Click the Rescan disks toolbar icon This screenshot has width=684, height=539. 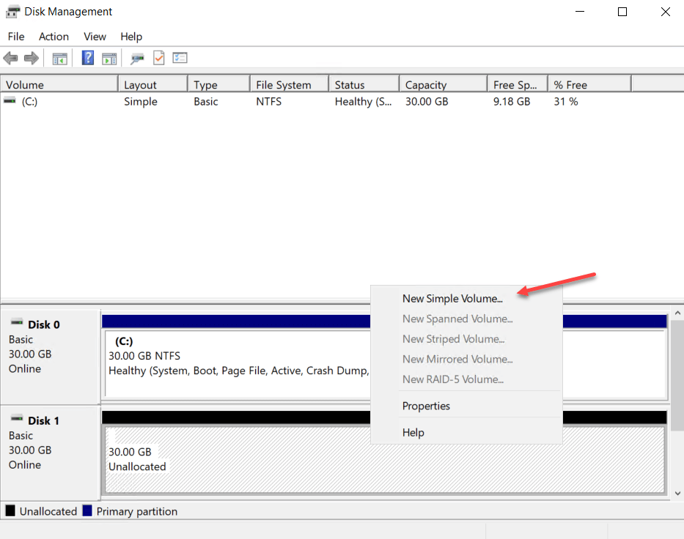click(x=137, y=59)
